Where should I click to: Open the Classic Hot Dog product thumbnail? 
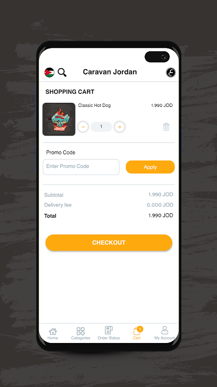(59, 119)
